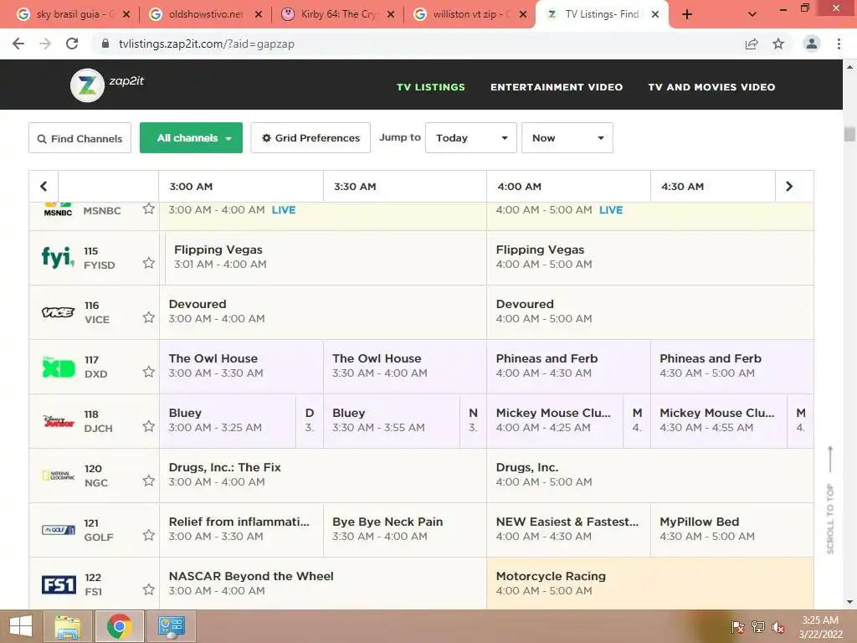Open The Owl House 3:30 AM listing
The image size is (857, 643).
(405, 367)
